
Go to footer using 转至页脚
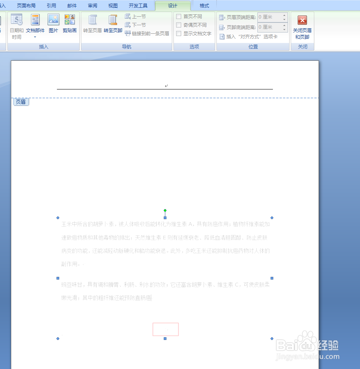tap(113, 24)
